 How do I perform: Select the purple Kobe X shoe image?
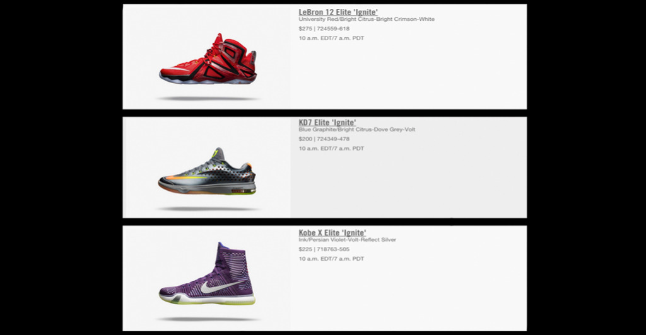[207, 273]
